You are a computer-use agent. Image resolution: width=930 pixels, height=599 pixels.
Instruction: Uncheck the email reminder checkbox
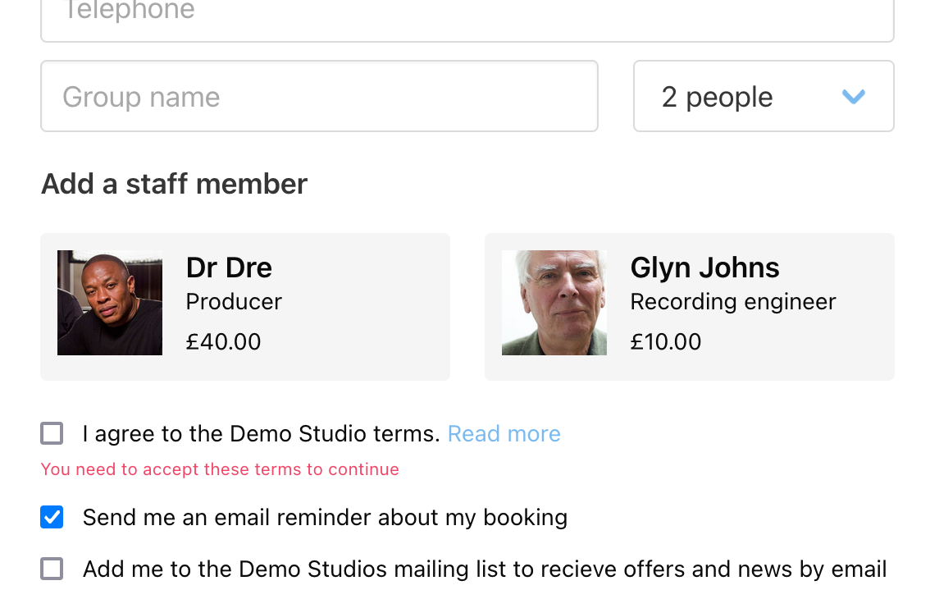click(52, 517)
